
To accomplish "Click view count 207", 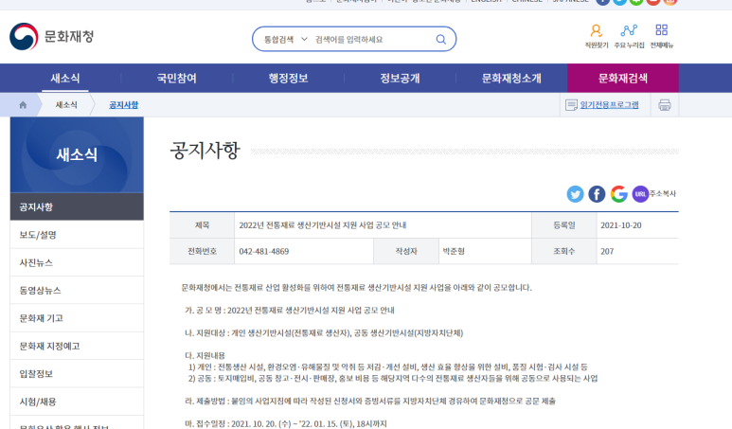I will tap(607, 251).
